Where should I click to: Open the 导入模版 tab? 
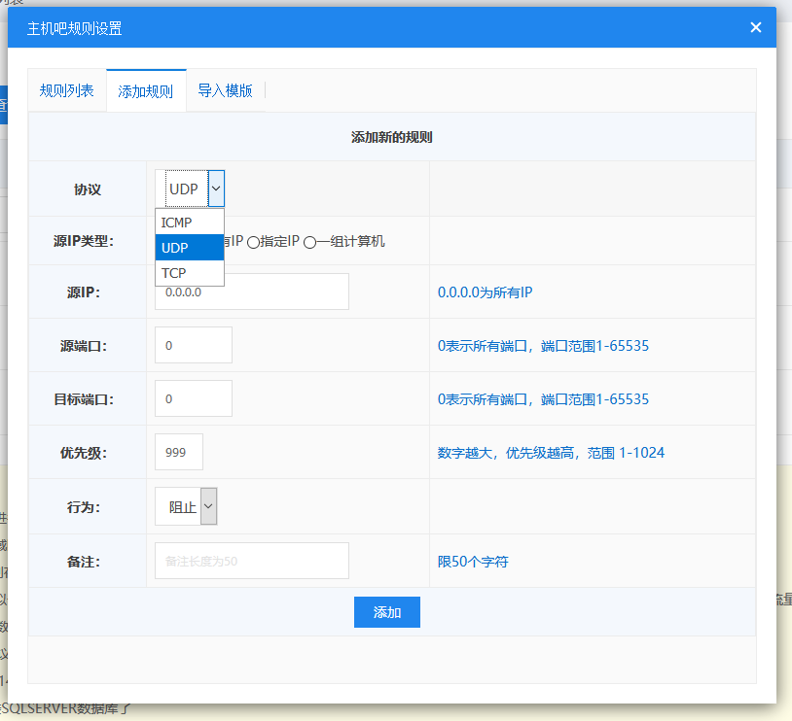[225, 91]
